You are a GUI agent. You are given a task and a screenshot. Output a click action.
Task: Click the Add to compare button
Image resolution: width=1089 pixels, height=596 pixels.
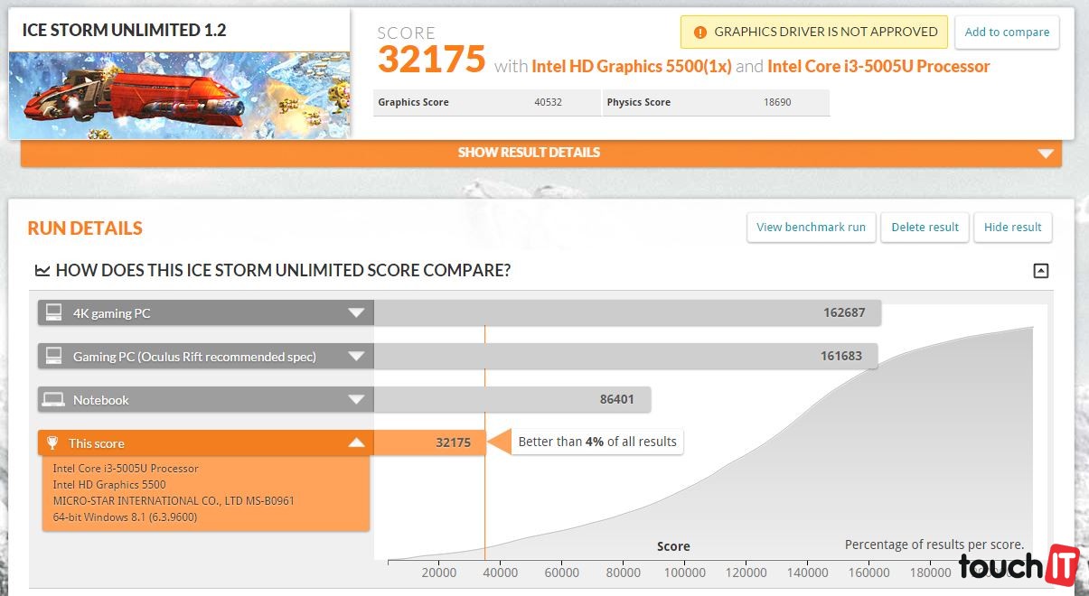(1007, 33)
